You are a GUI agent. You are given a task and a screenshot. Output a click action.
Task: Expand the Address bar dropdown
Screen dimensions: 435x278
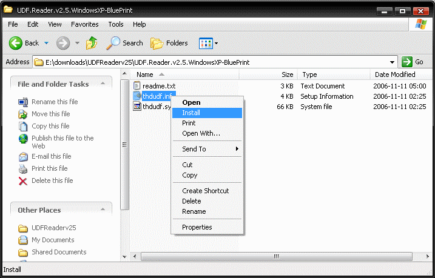point(393,62)
